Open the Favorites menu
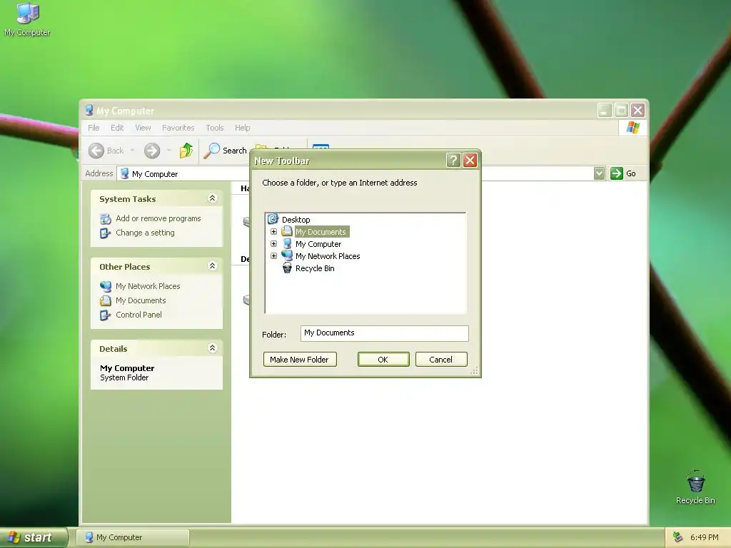Image resolution: width=731 pixels, height=548 pixels. point(178,128)
